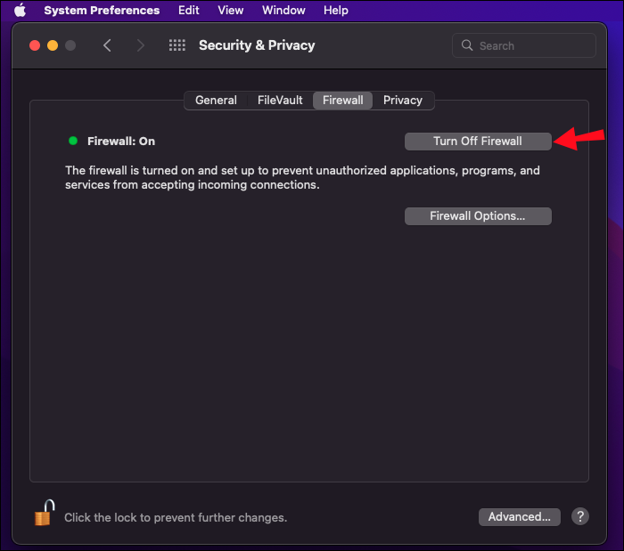Image resolution: width=624 pixels, height=551 pixels.
Task: Open the Window menu
Action: 283,11
